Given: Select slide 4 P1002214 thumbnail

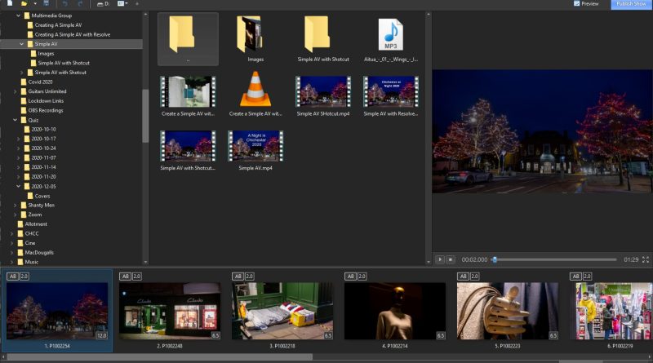Looking at the screenshot, I should point(395,311).
